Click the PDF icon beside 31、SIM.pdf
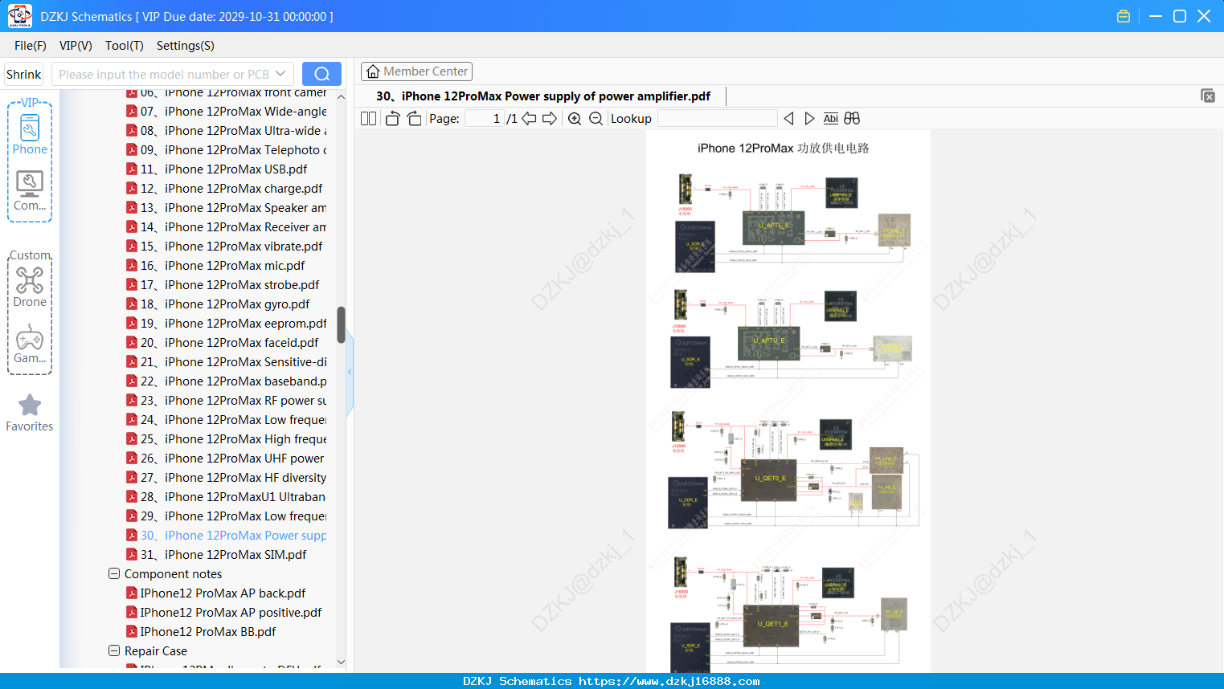1224x689 pixels. pos(132,555)
